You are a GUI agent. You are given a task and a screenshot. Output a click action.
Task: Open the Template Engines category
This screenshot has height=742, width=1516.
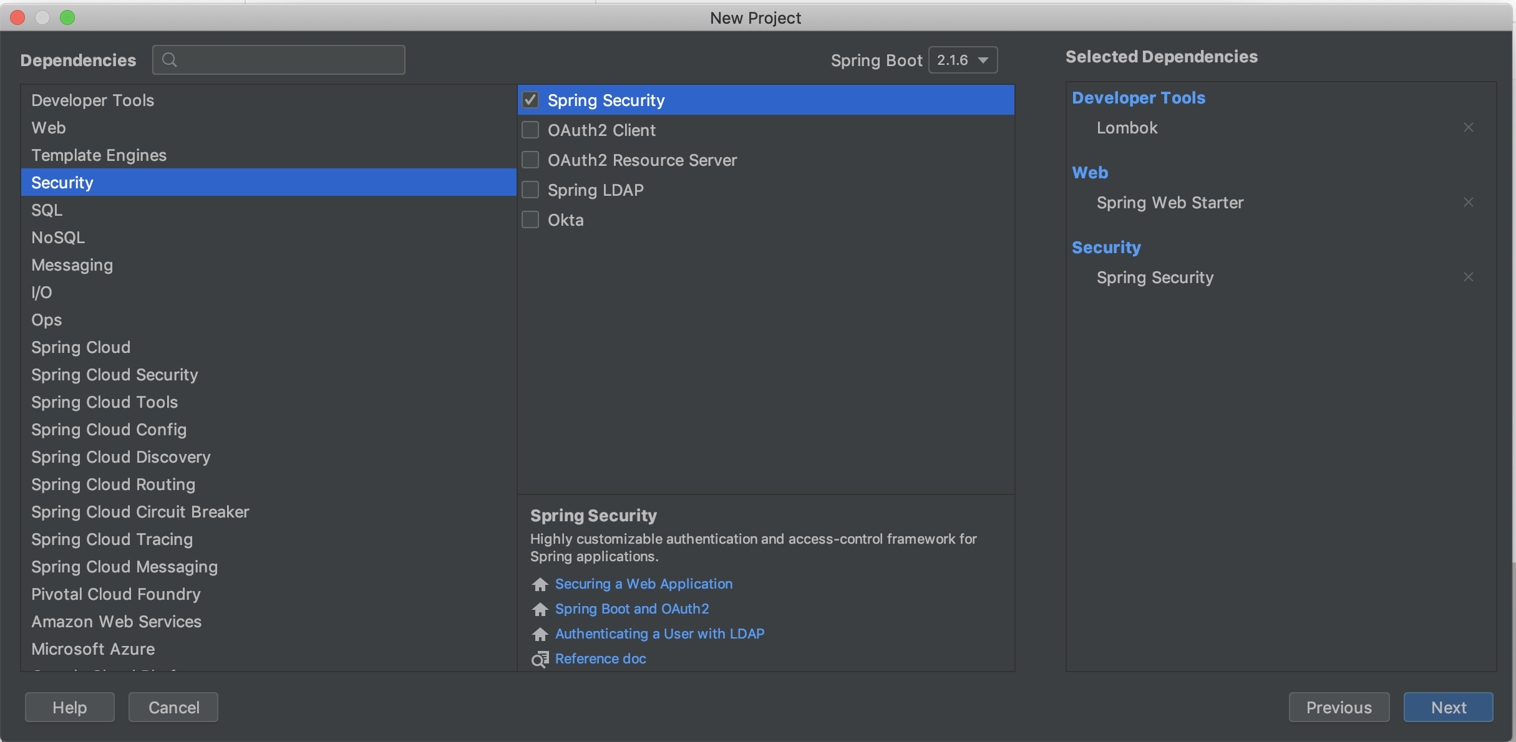point(268,155)
